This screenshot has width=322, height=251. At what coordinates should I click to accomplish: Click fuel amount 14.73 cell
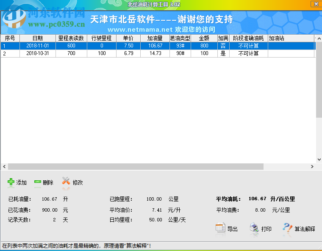coord(155,53)
